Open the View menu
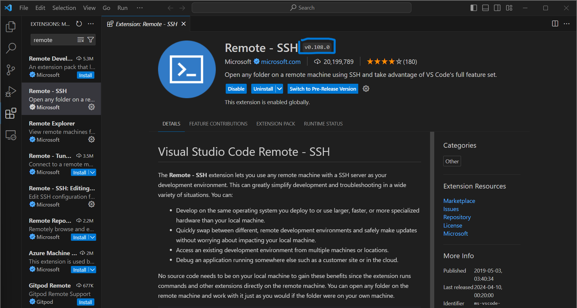Image resolution: width=577 pixels, height=308 pixels. [89, 8]
